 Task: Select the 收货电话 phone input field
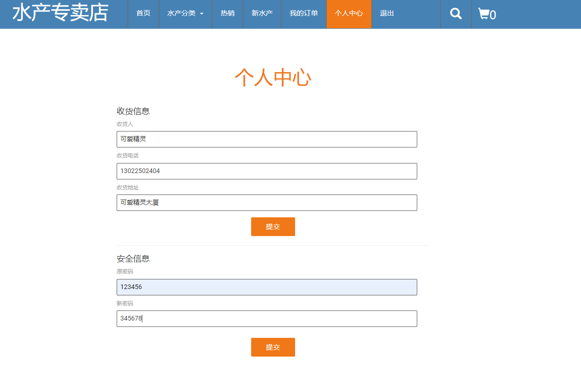click(x=267, y=171)
